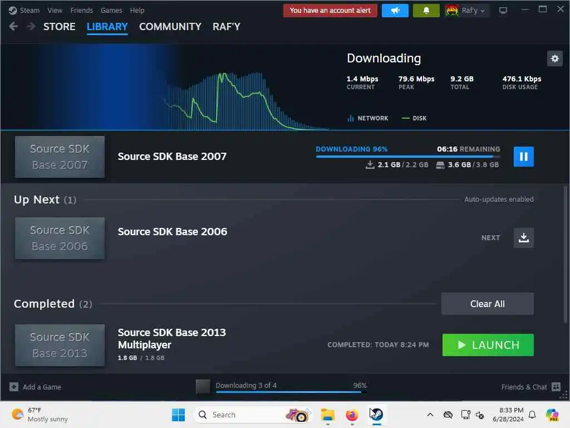Viewport: 570px width, 428px height.
Task: Click the Add a Game plus icon
Action: (14, 387)
